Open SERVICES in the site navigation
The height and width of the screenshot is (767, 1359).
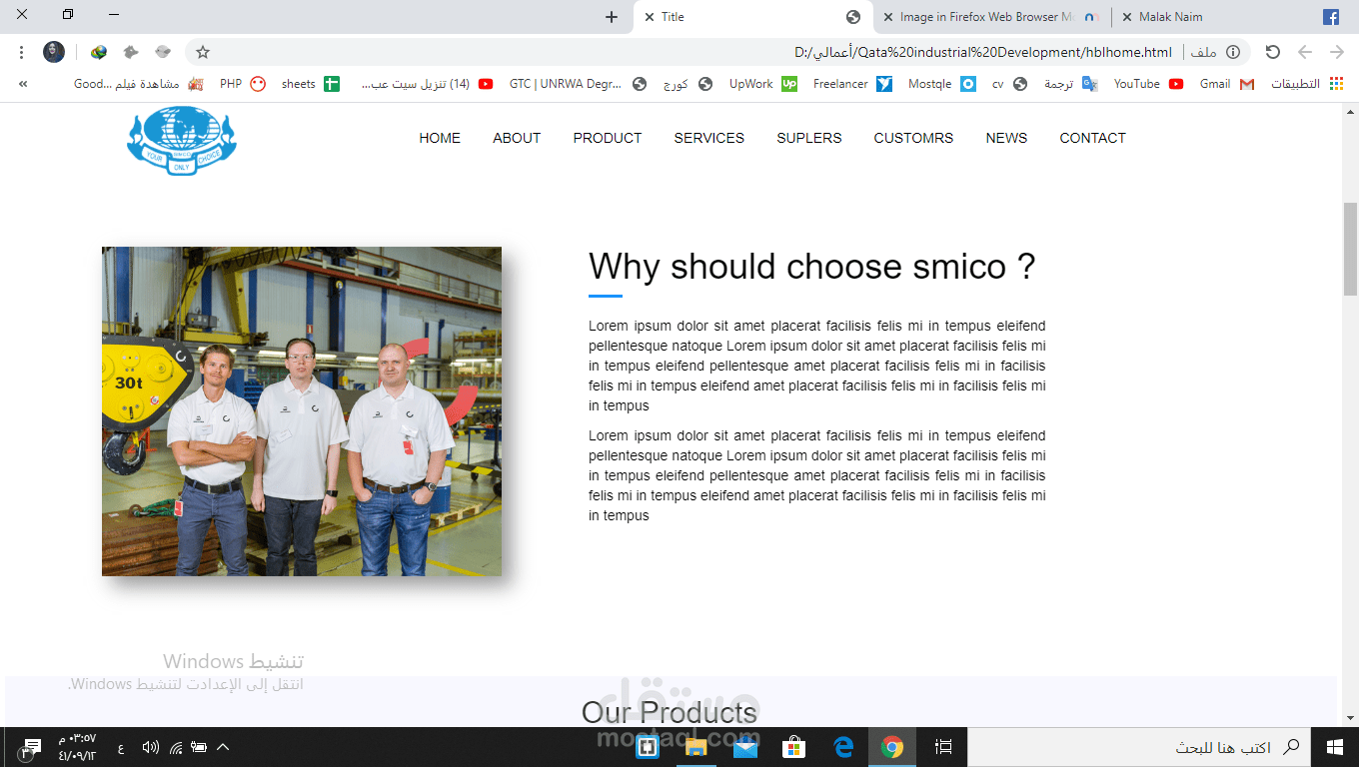[x=709, y=138]
